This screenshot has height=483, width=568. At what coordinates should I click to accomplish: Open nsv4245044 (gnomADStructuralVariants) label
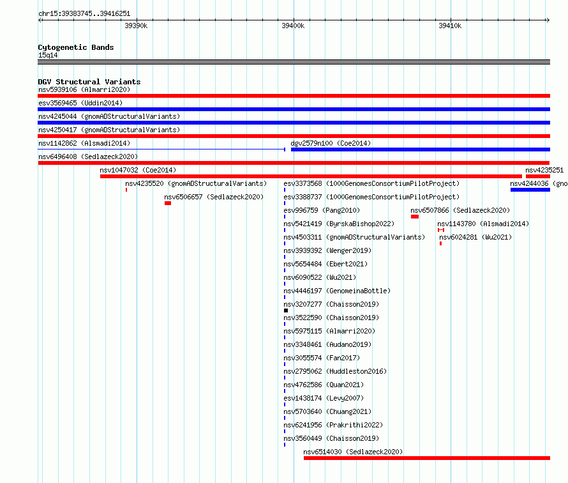[x=109, y=116]
